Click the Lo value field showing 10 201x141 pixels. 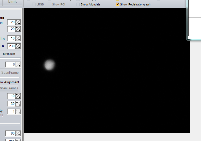click(11, 38)
